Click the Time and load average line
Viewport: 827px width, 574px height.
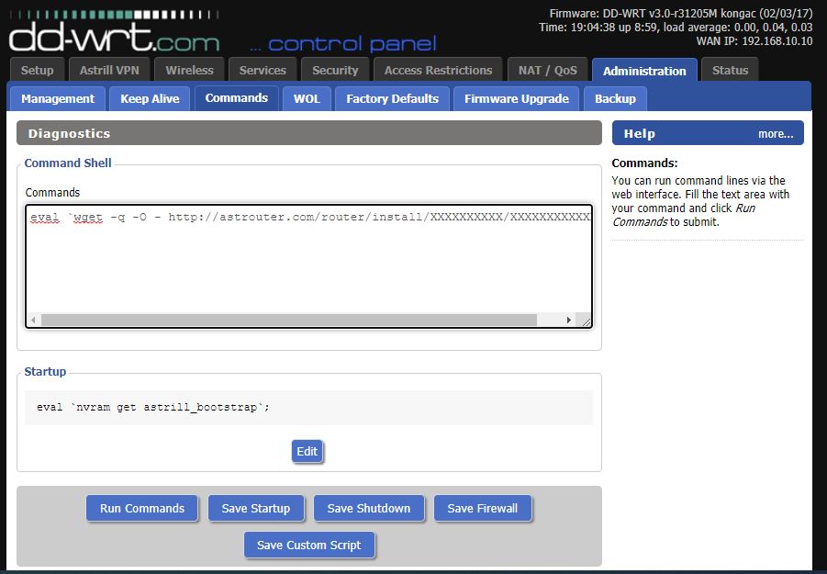click(x=676, y=28)
